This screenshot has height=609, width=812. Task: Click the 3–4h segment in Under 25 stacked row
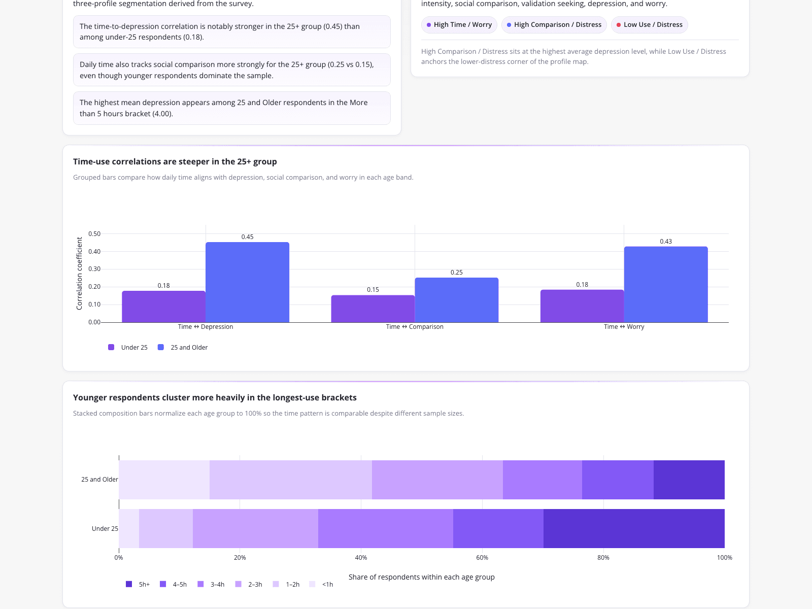(x=386, y=528)
